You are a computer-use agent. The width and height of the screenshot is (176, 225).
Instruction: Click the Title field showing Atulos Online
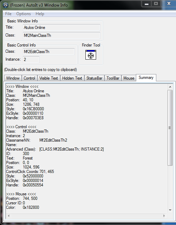62,28
